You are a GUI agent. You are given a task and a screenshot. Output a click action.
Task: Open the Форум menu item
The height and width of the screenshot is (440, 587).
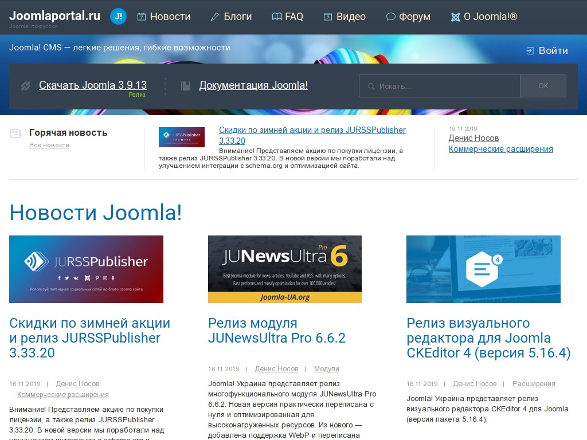[415, 17]
